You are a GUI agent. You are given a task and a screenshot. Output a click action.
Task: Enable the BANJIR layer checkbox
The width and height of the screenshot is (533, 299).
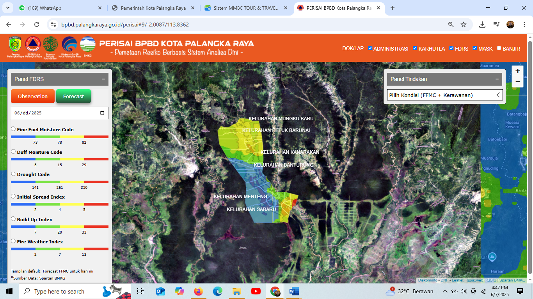click(x=499, y=48)
